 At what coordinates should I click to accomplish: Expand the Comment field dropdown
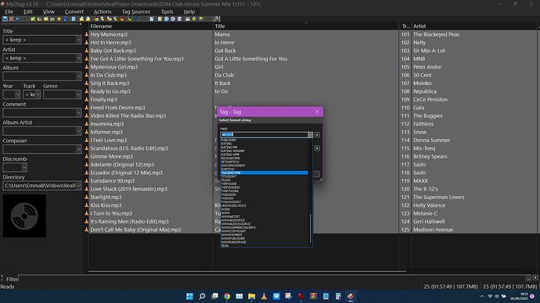[78, 112]
